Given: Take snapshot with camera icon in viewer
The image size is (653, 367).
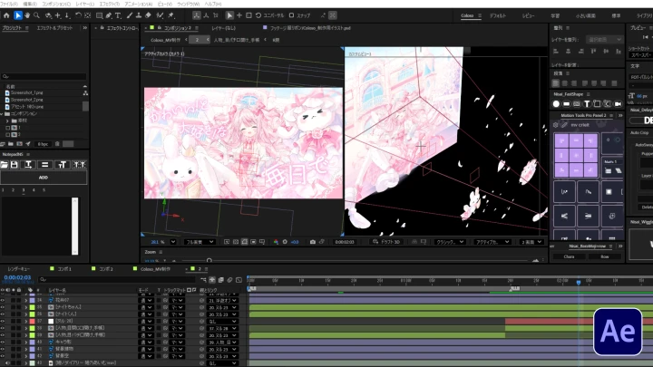Looking at the screenshot, I should pyautogui.click(x=312, y=242).
